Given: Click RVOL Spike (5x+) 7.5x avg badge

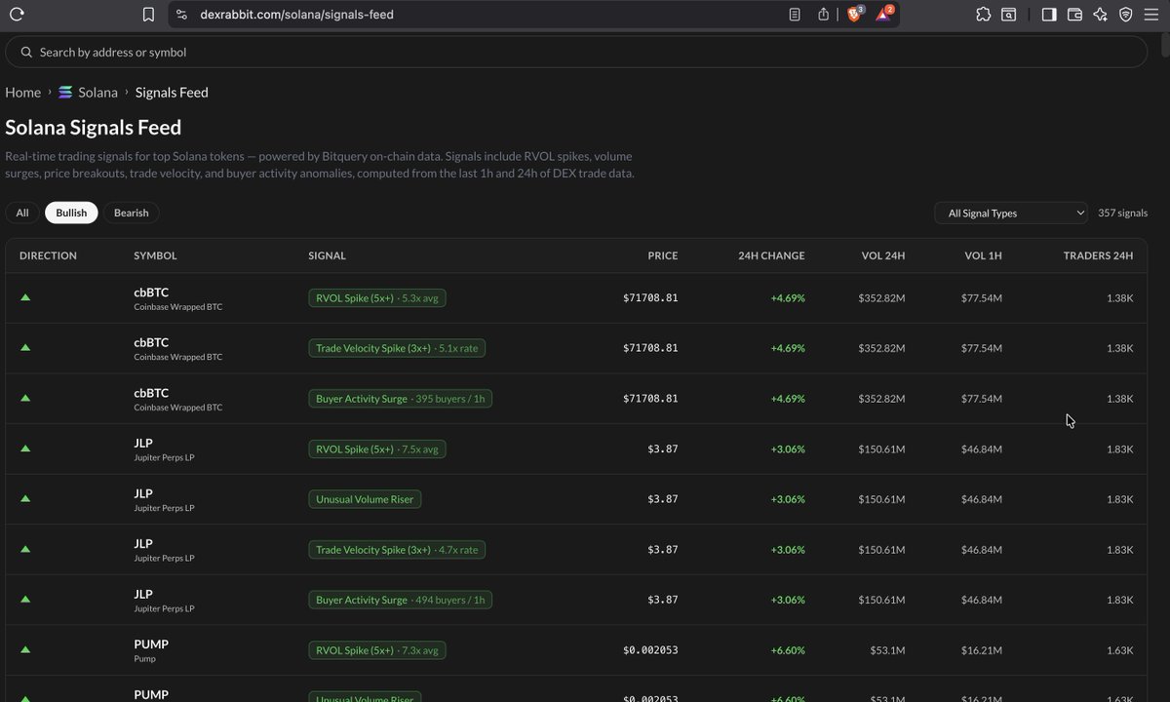Looking at the screenshot, I should pyautogui.click(x=377, y=449).
